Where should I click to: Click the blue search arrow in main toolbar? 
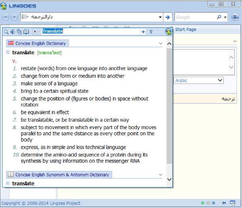coord(168,18)
